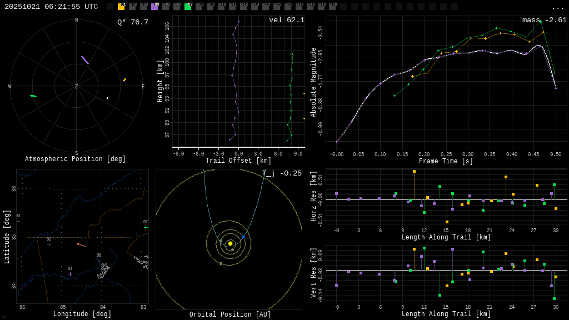
Task: Click the zenith Z marker in polar plot
Action: coord(77,87)
